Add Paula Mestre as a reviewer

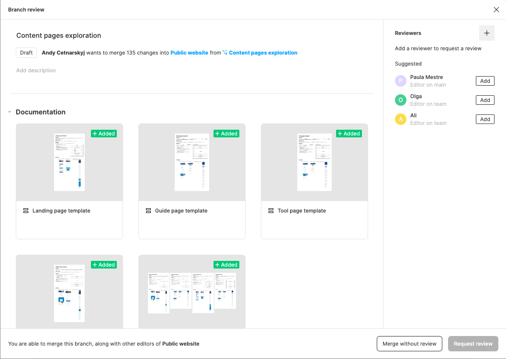pos(485,81)
